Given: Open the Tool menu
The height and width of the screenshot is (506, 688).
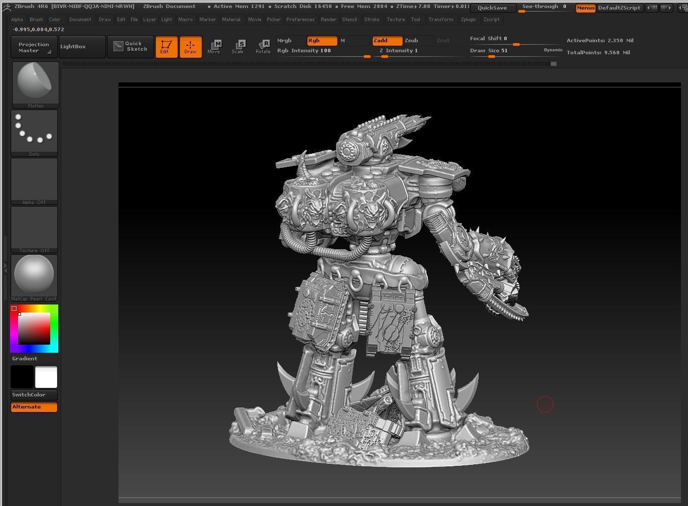Looking at the screenshot, I should pos(416,20).
